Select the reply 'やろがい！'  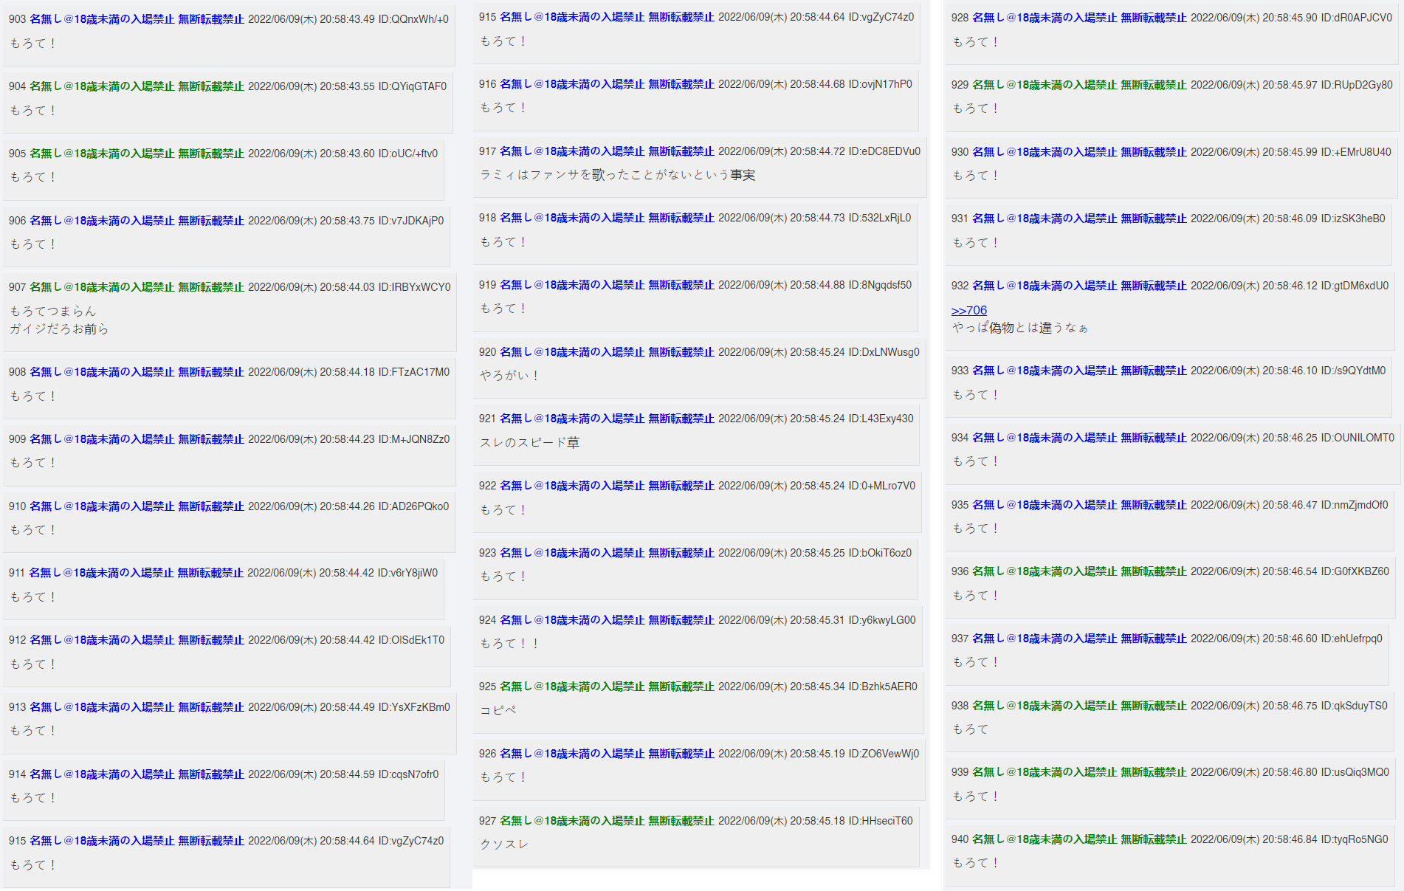coord(509,376)
